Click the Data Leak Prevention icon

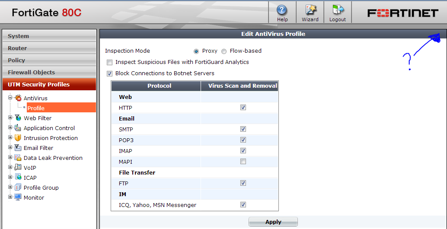point(18,158)
